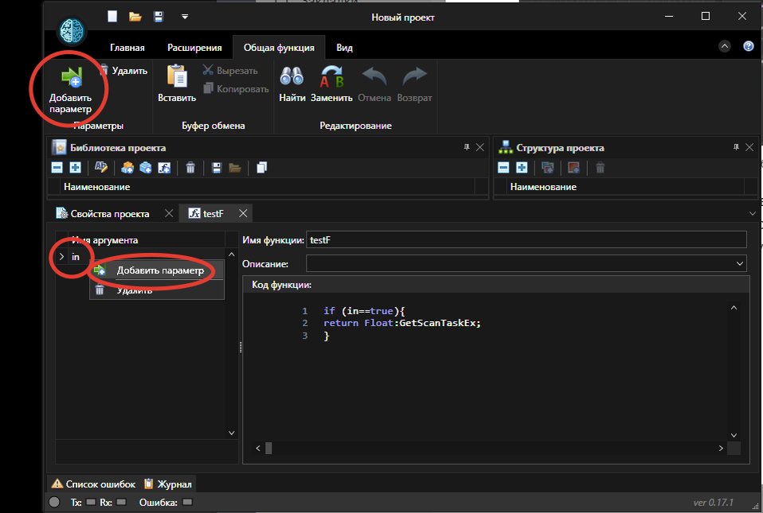Open the document tabs list dropdown arrow
The image size is (763, 513).
(x=753, y=214)
